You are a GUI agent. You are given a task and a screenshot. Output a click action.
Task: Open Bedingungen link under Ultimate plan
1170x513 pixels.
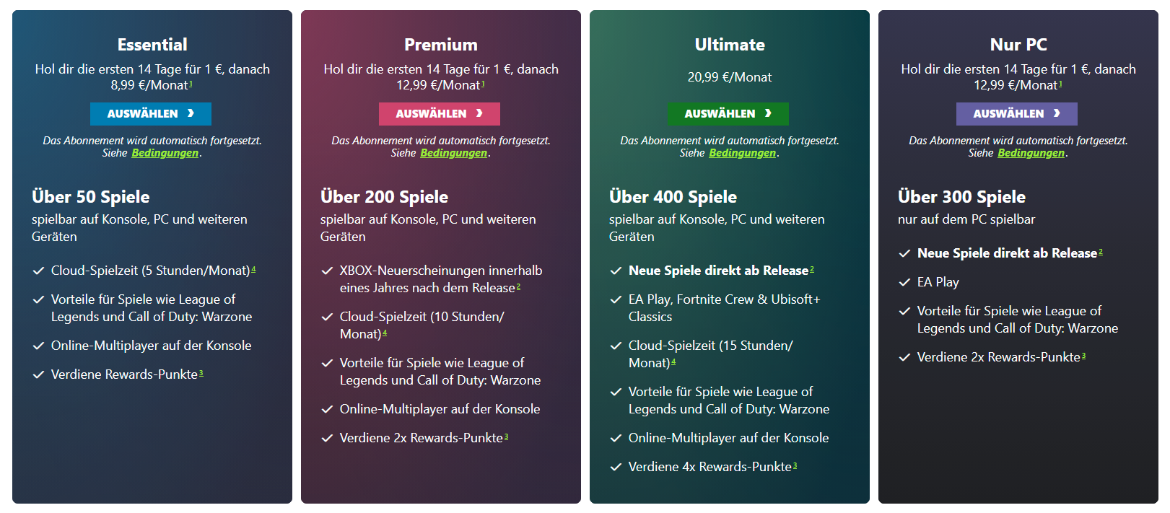pos(742,153)
